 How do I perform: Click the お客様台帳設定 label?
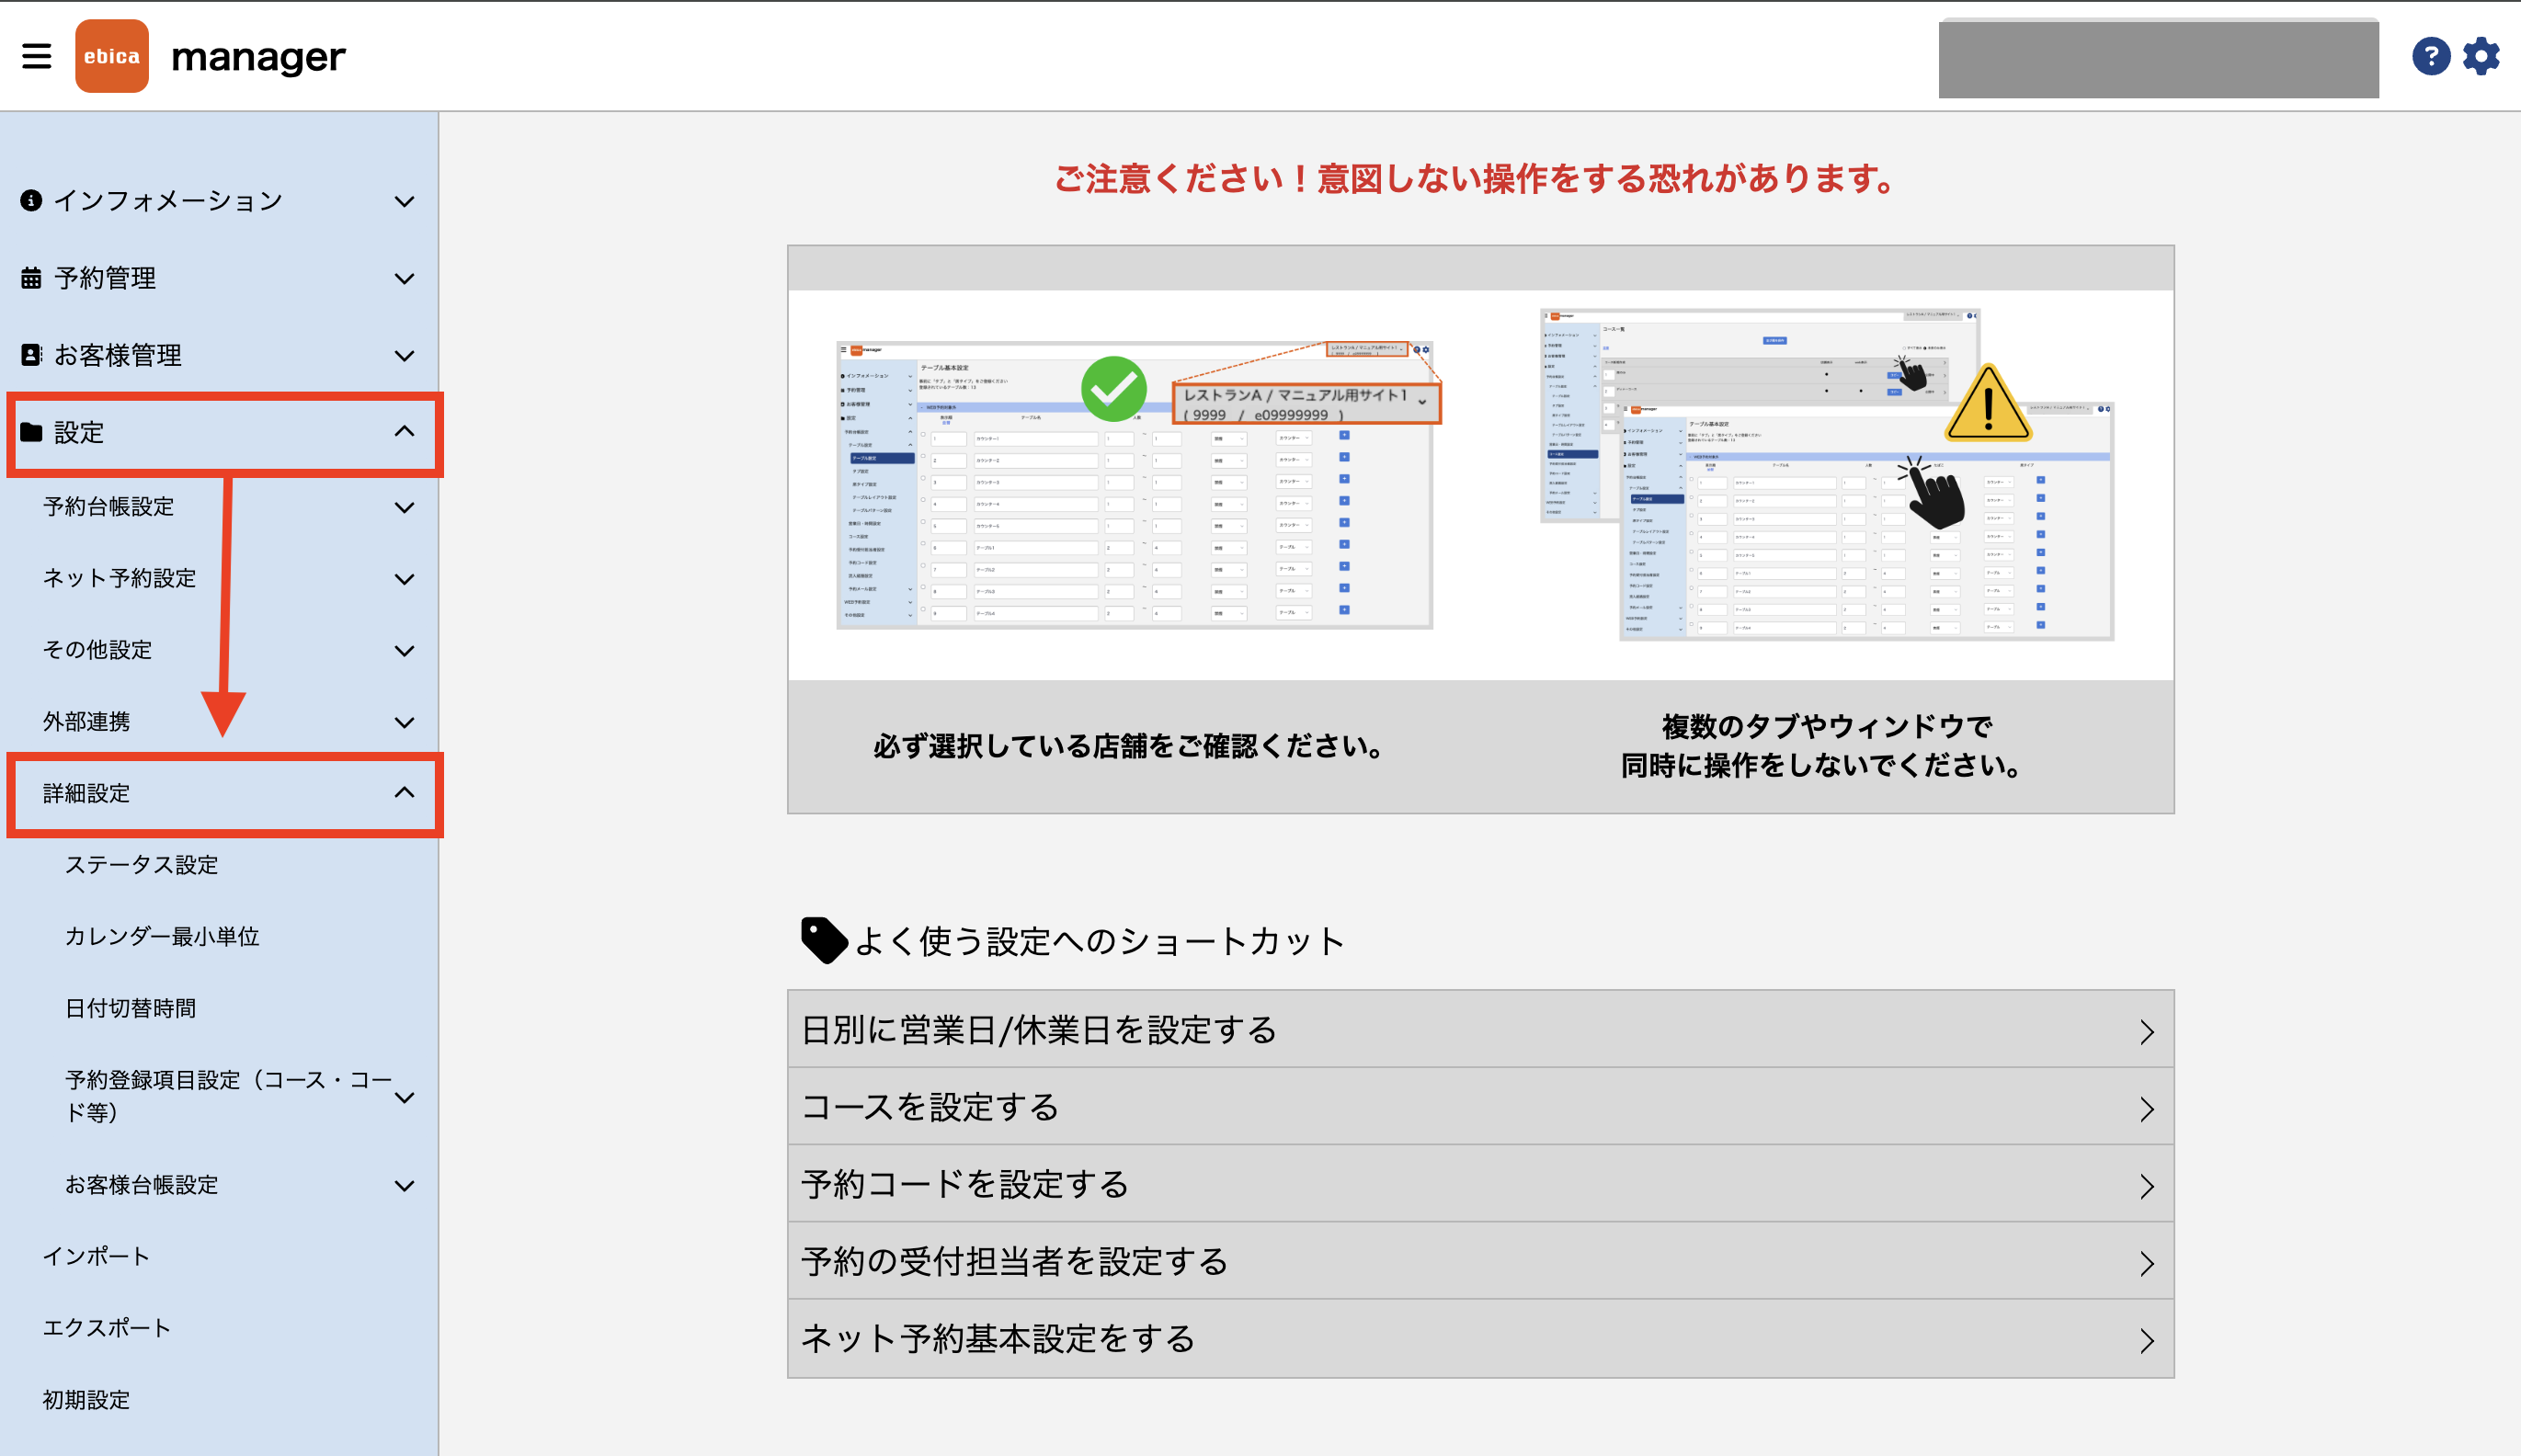(x=142, y=1185)
